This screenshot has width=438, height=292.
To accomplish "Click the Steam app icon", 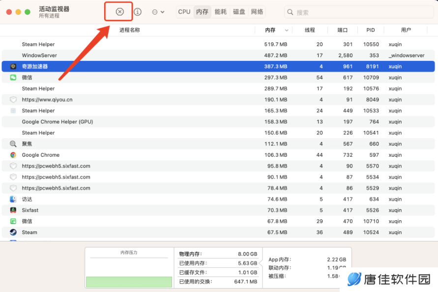I will pyautogui.click(x=13, y=232).
